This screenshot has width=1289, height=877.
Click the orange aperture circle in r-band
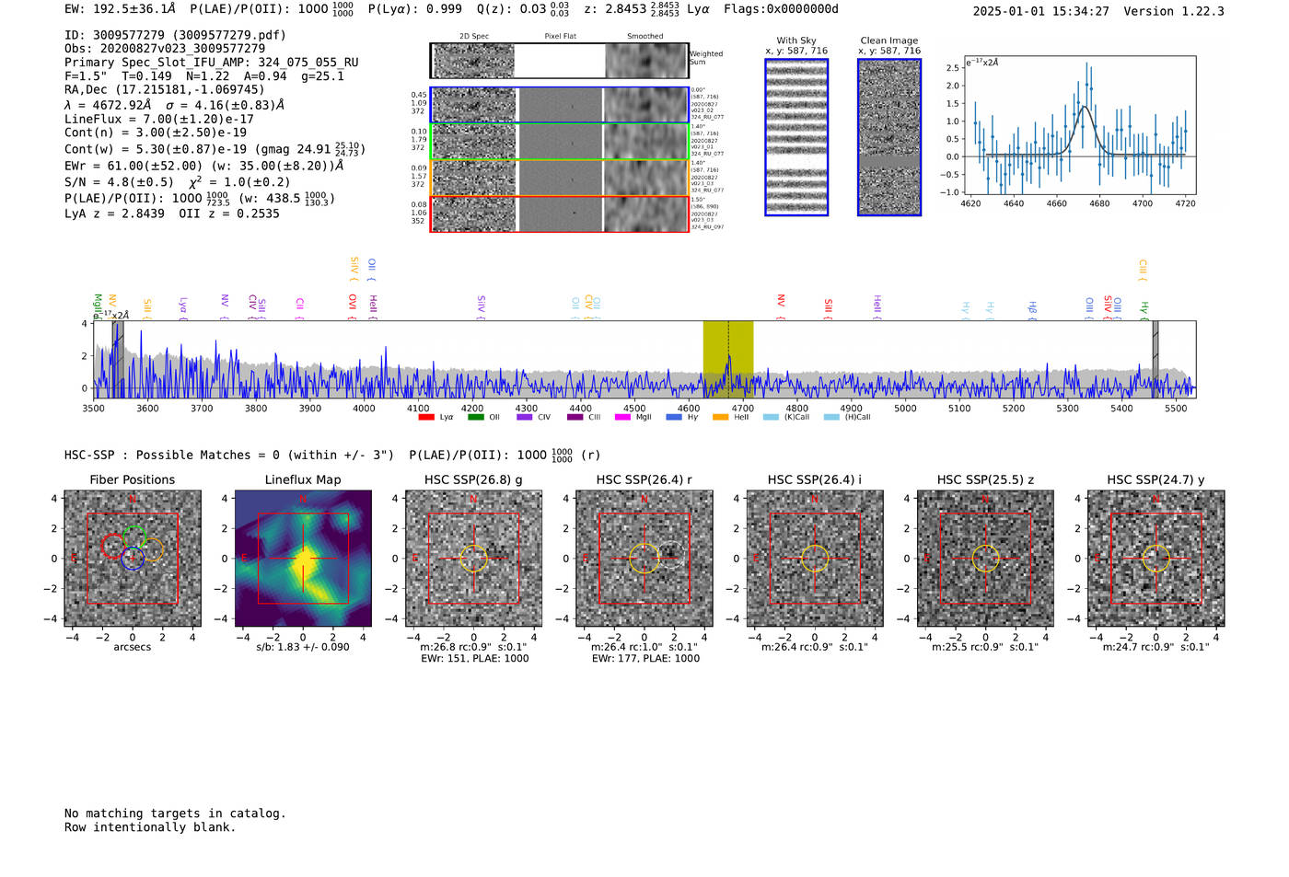644,559
